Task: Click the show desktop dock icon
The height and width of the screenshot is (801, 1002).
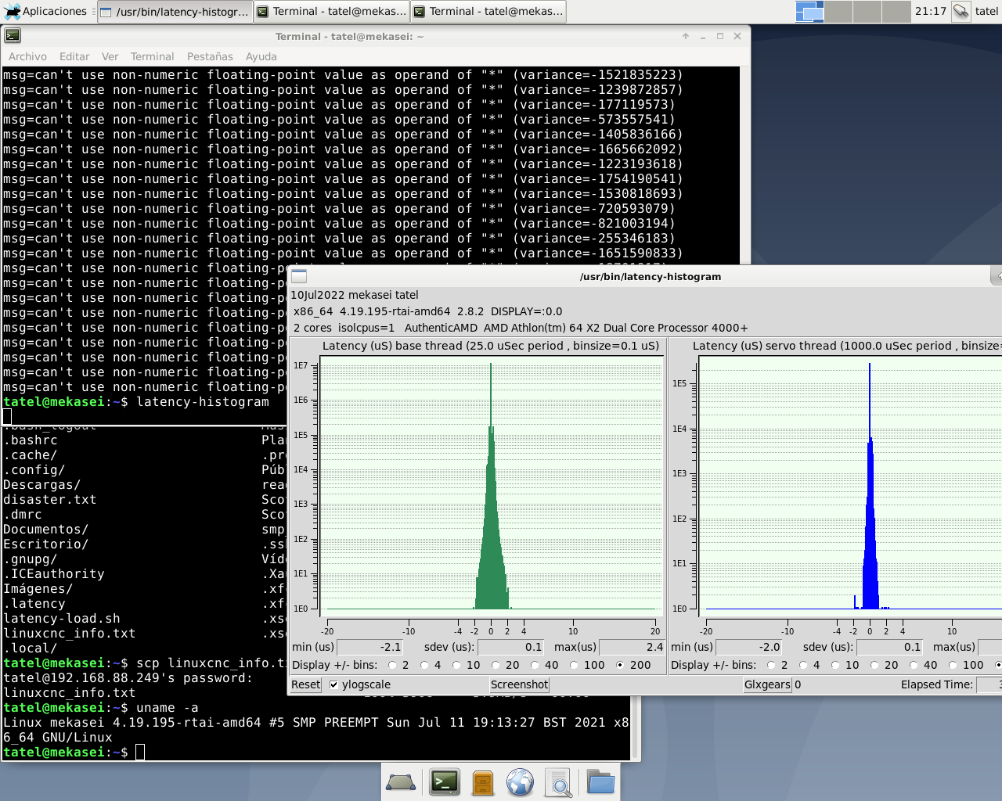Action: tap(401, 782)
